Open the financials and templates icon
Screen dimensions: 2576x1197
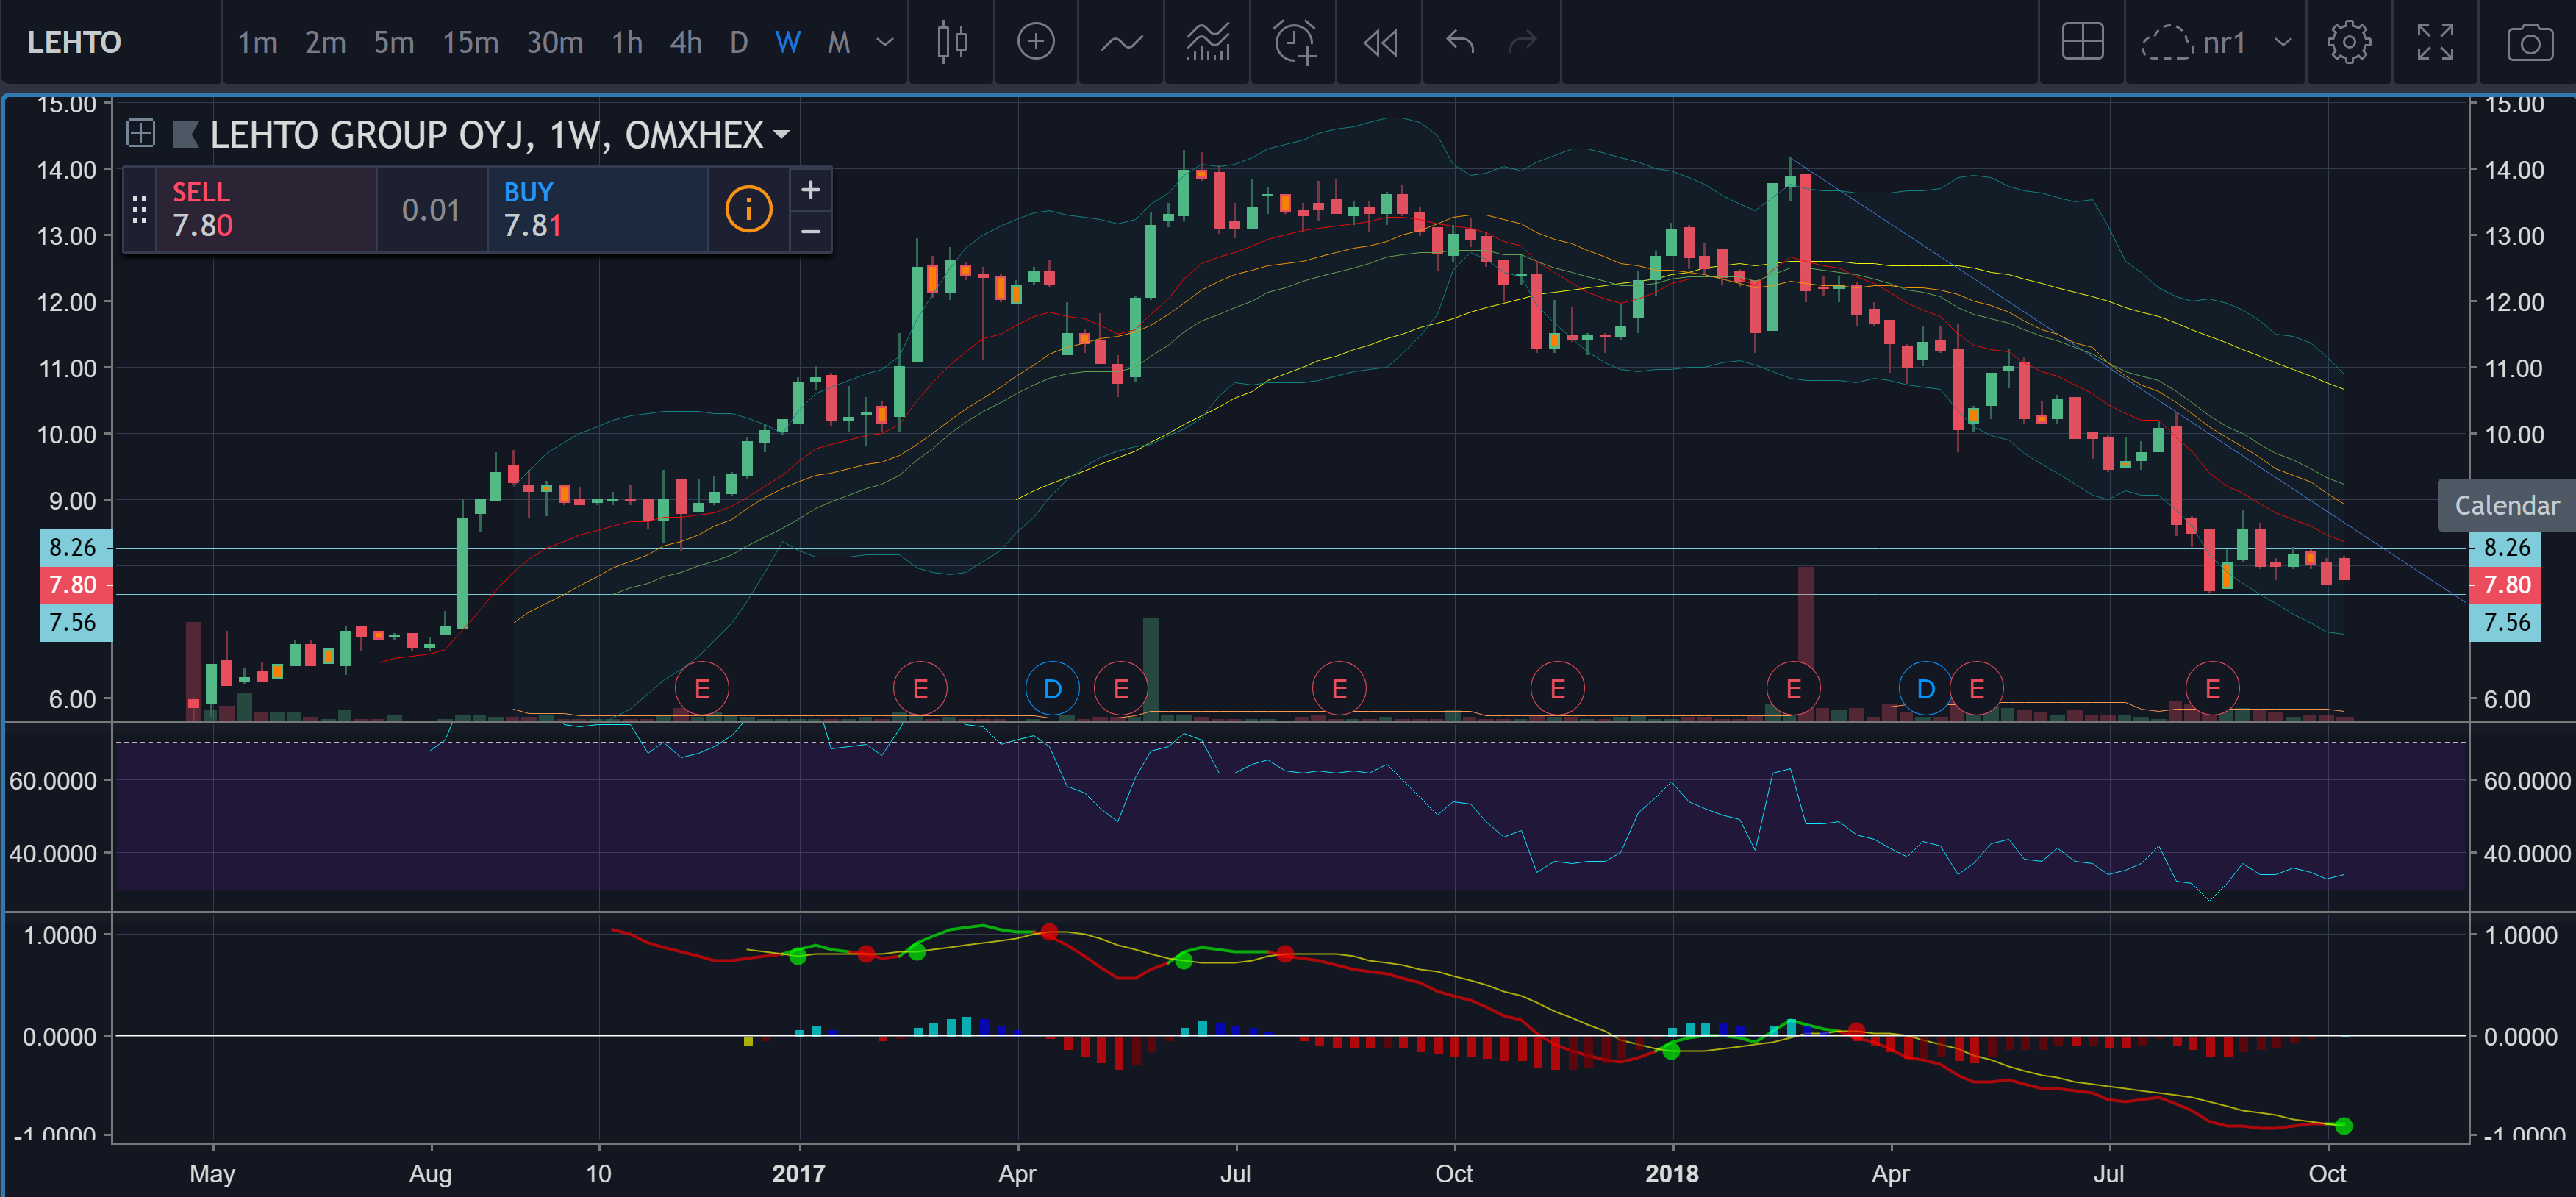point(1207,42)
